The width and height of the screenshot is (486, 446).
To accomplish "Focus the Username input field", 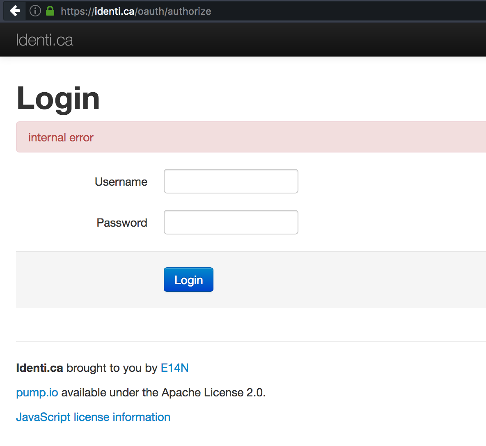I will pos(231,181).
